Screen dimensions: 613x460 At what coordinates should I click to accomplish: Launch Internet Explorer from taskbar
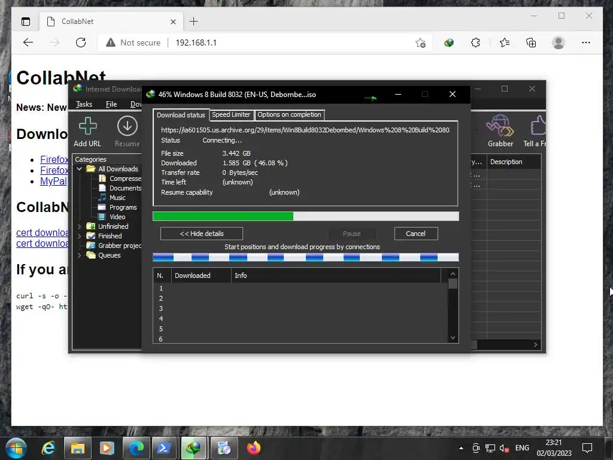point(48,448)
